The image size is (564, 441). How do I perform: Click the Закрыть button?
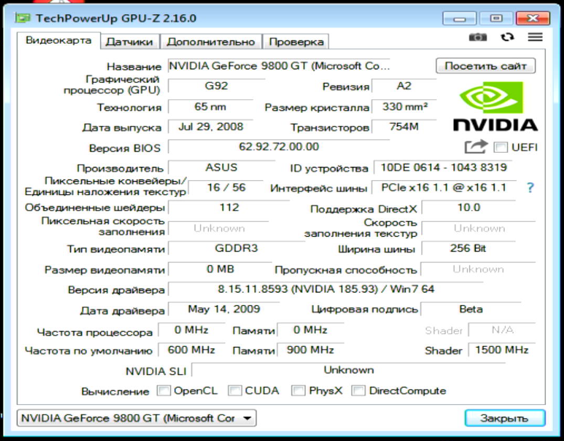click(505, 418)
